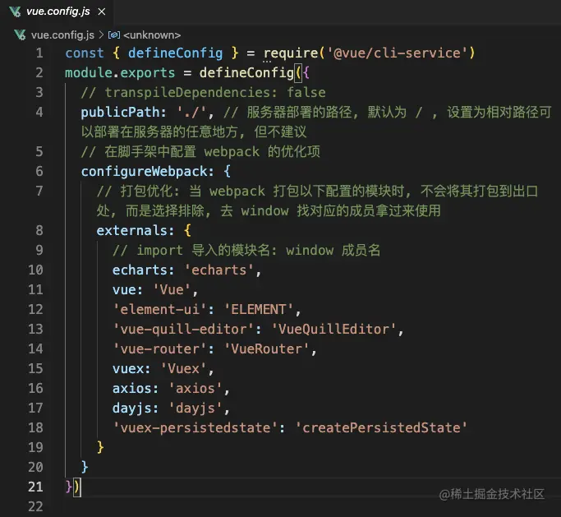This screenshot has width=561, height=517.
Task: Click 'exports' on line 2
Action: tap(148, 72)
